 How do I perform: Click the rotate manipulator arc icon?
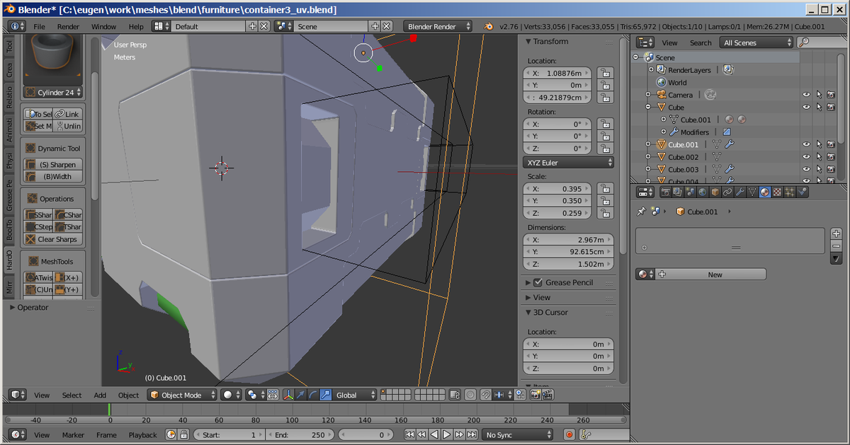[x=313, y=395]
